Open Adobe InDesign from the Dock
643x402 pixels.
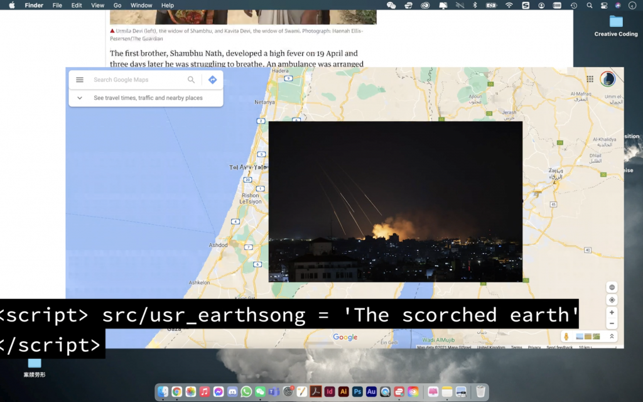[330, 392]
